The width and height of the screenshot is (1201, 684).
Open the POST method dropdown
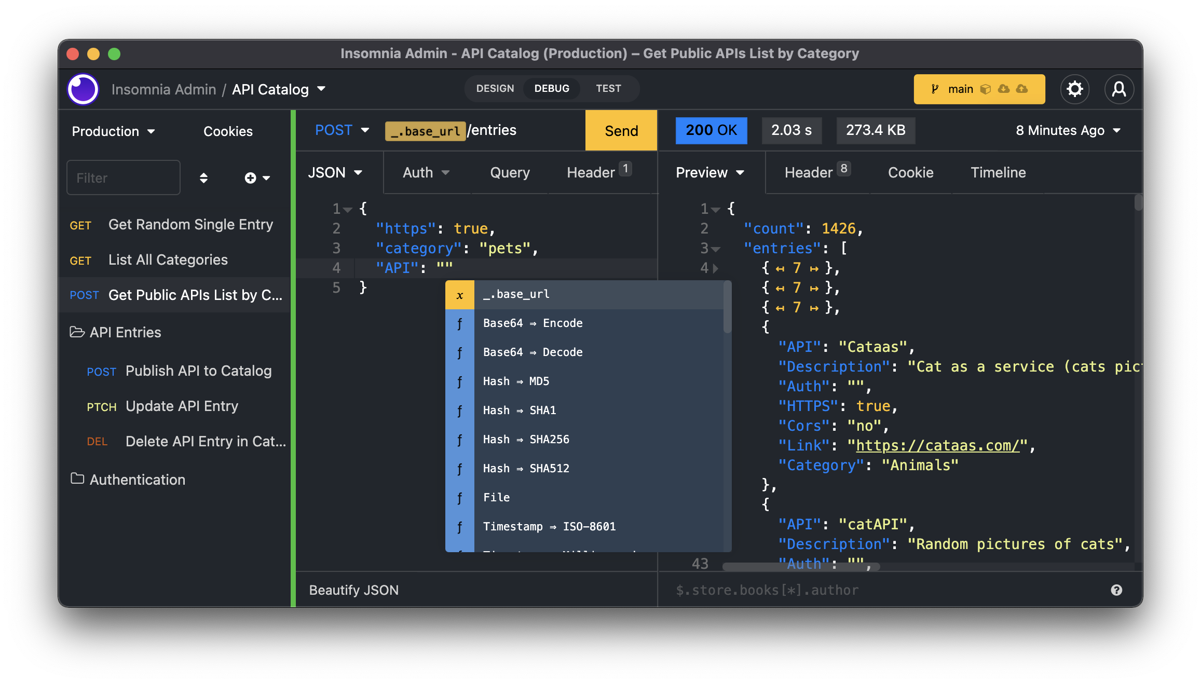click(x=342, y=130)
